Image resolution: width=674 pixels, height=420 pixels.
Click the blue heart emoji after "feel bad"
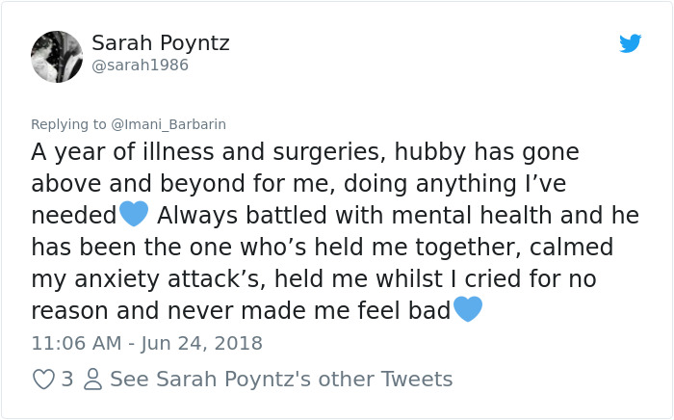pyautogui.click(x=467, y=310)
